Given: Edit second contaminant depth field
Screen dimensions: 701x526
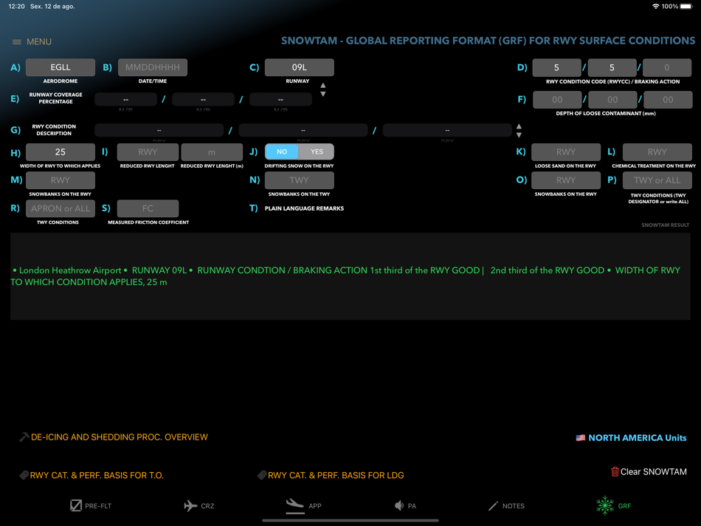Looking at the screenshot, I should pyautogui.click(x=612, y=100).
